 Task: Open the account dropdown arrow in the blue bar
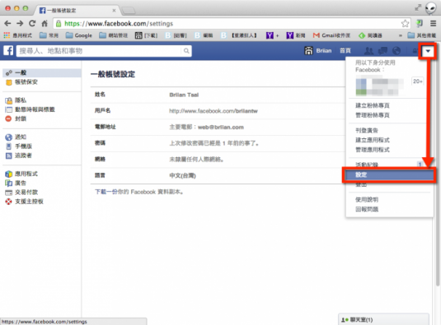(428, 51)
